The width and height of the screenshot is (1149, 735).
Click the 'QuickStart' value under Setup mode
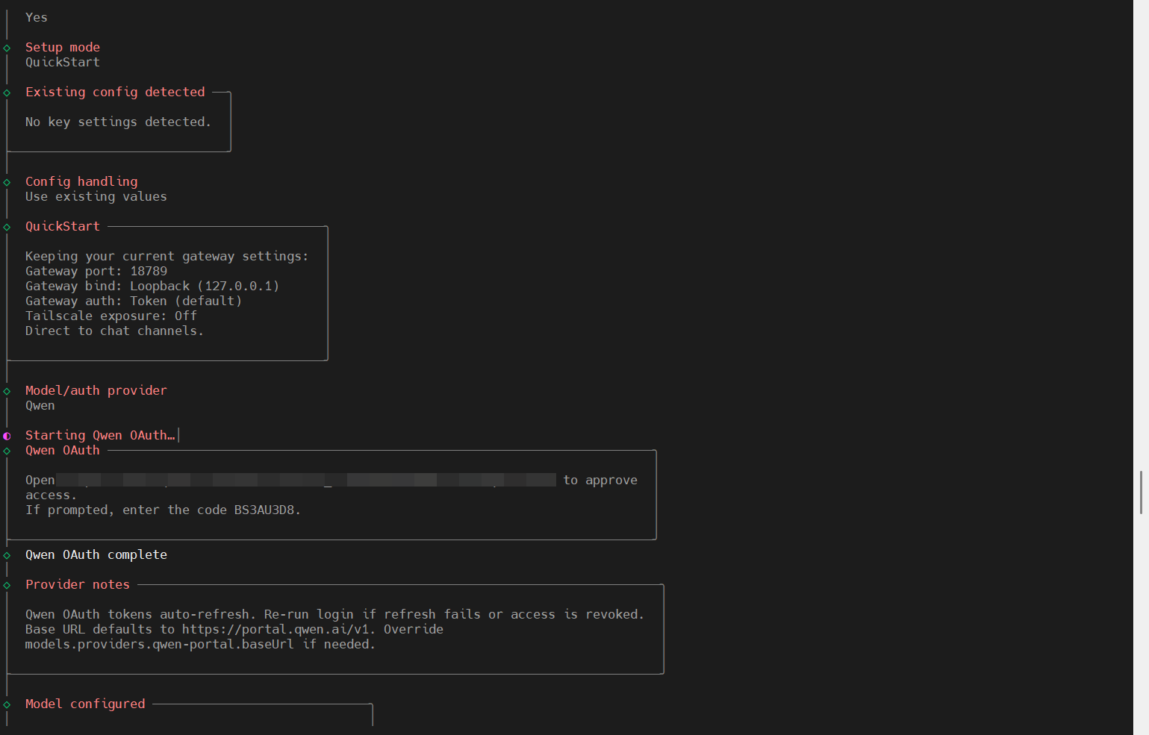[x=63, y=62]
